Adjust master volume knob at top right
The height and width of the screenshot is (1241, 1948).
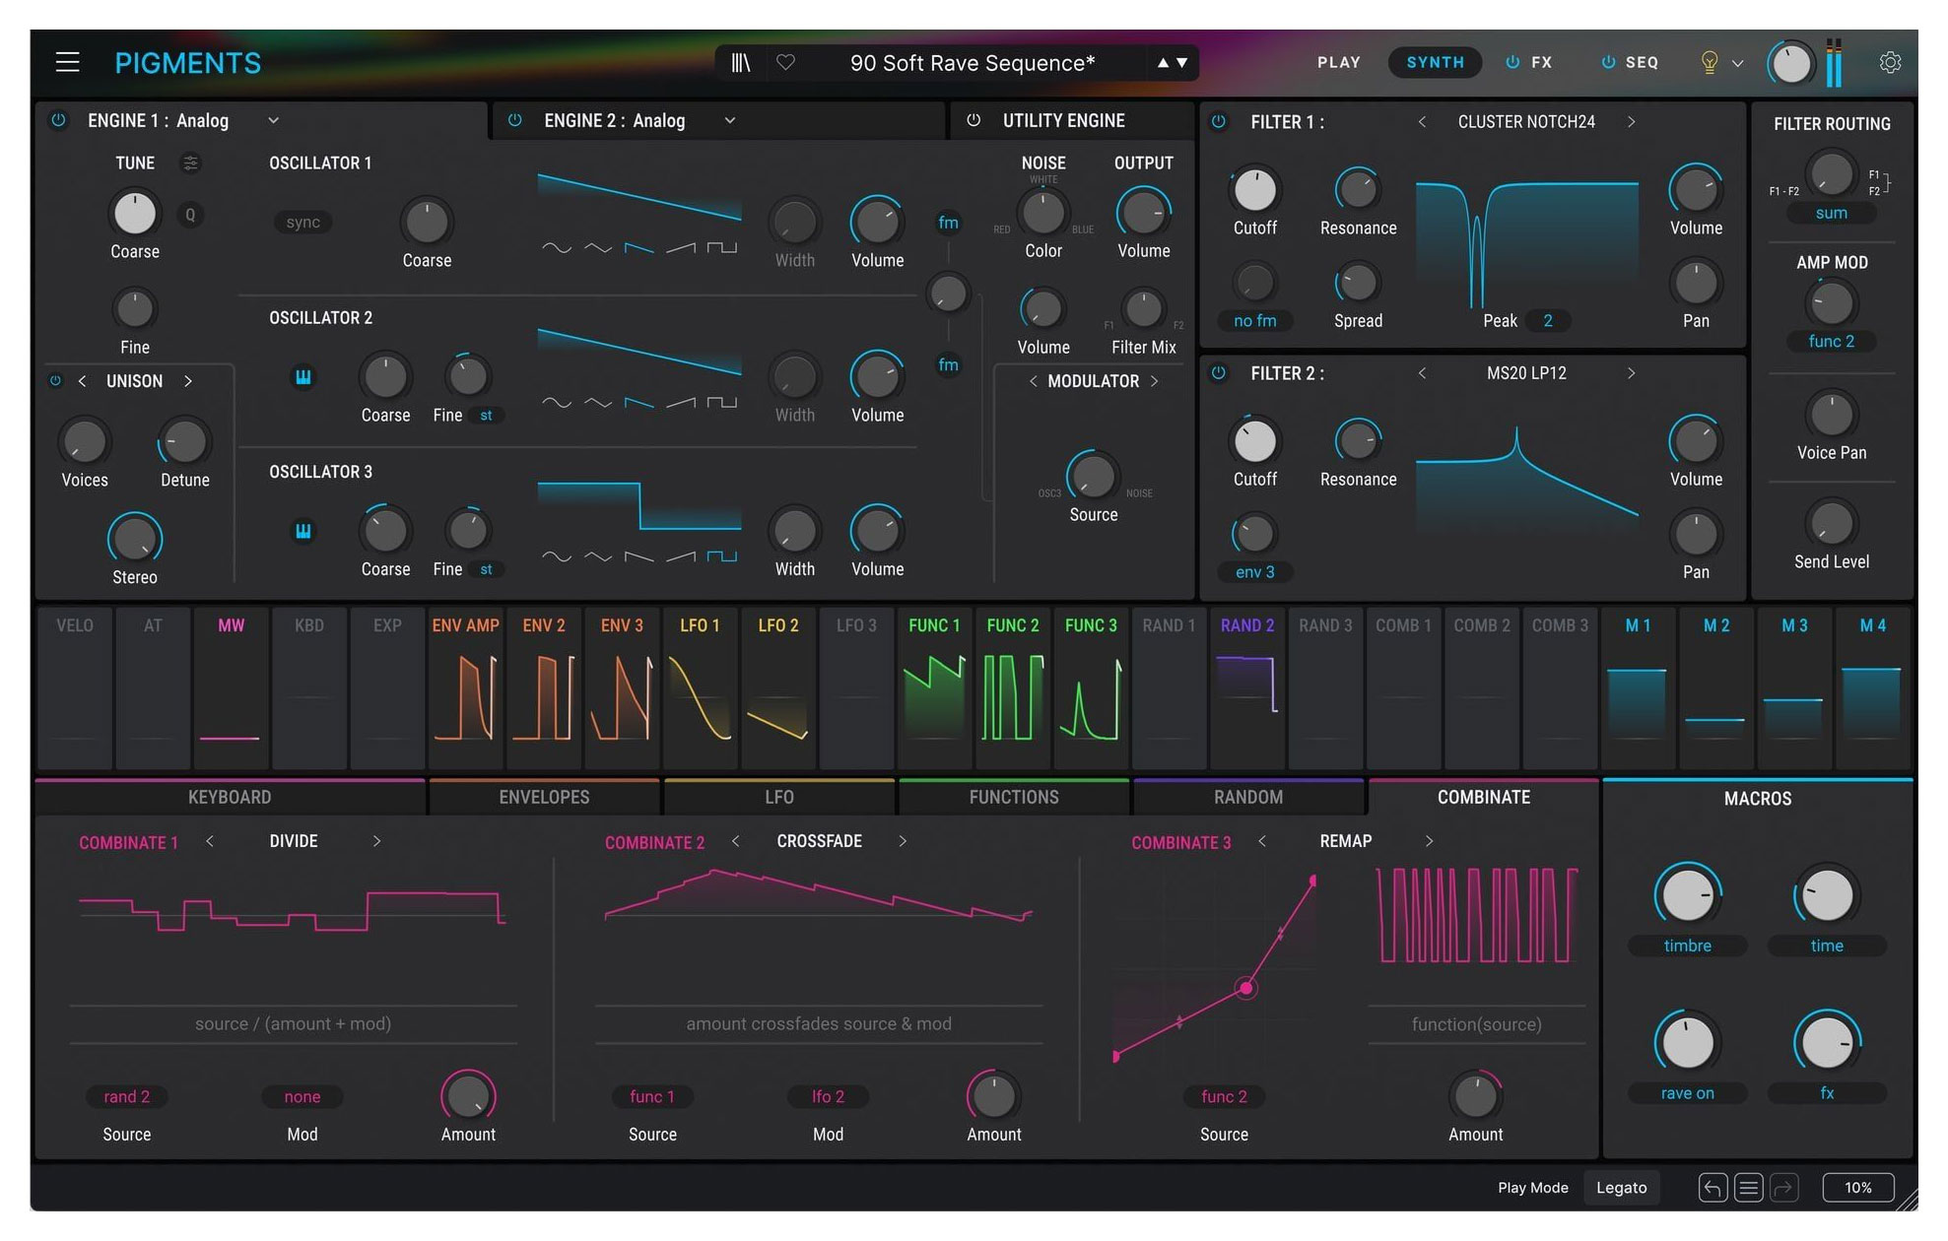(x=1790, y=64)
